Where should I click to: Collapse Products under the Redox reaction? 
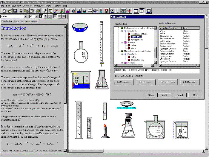point(122,43)
